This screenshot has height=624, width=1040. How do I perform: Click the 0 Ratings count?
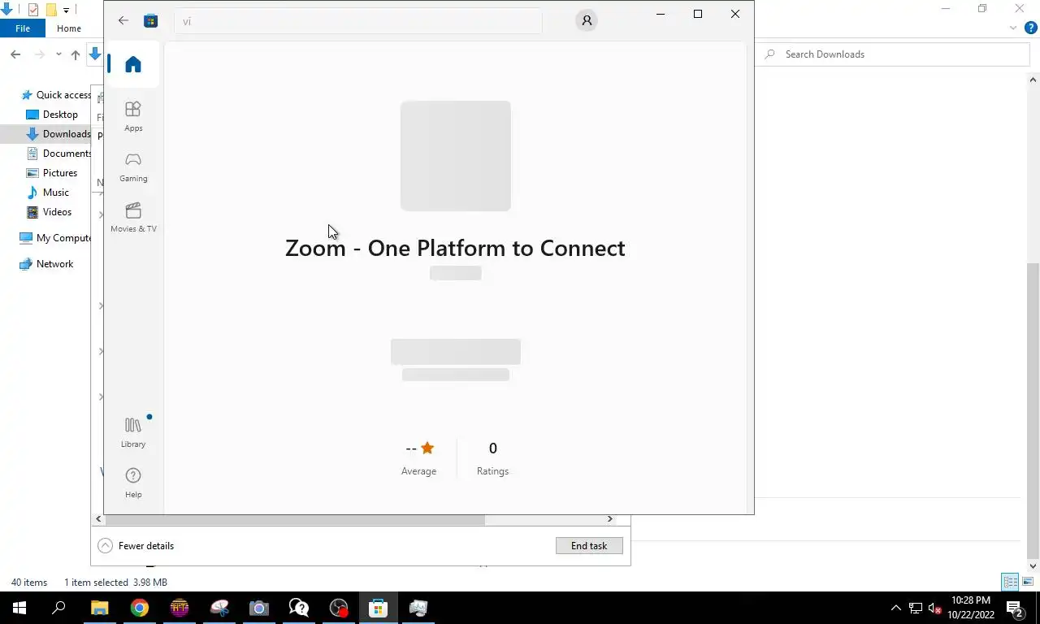[492, 457]
